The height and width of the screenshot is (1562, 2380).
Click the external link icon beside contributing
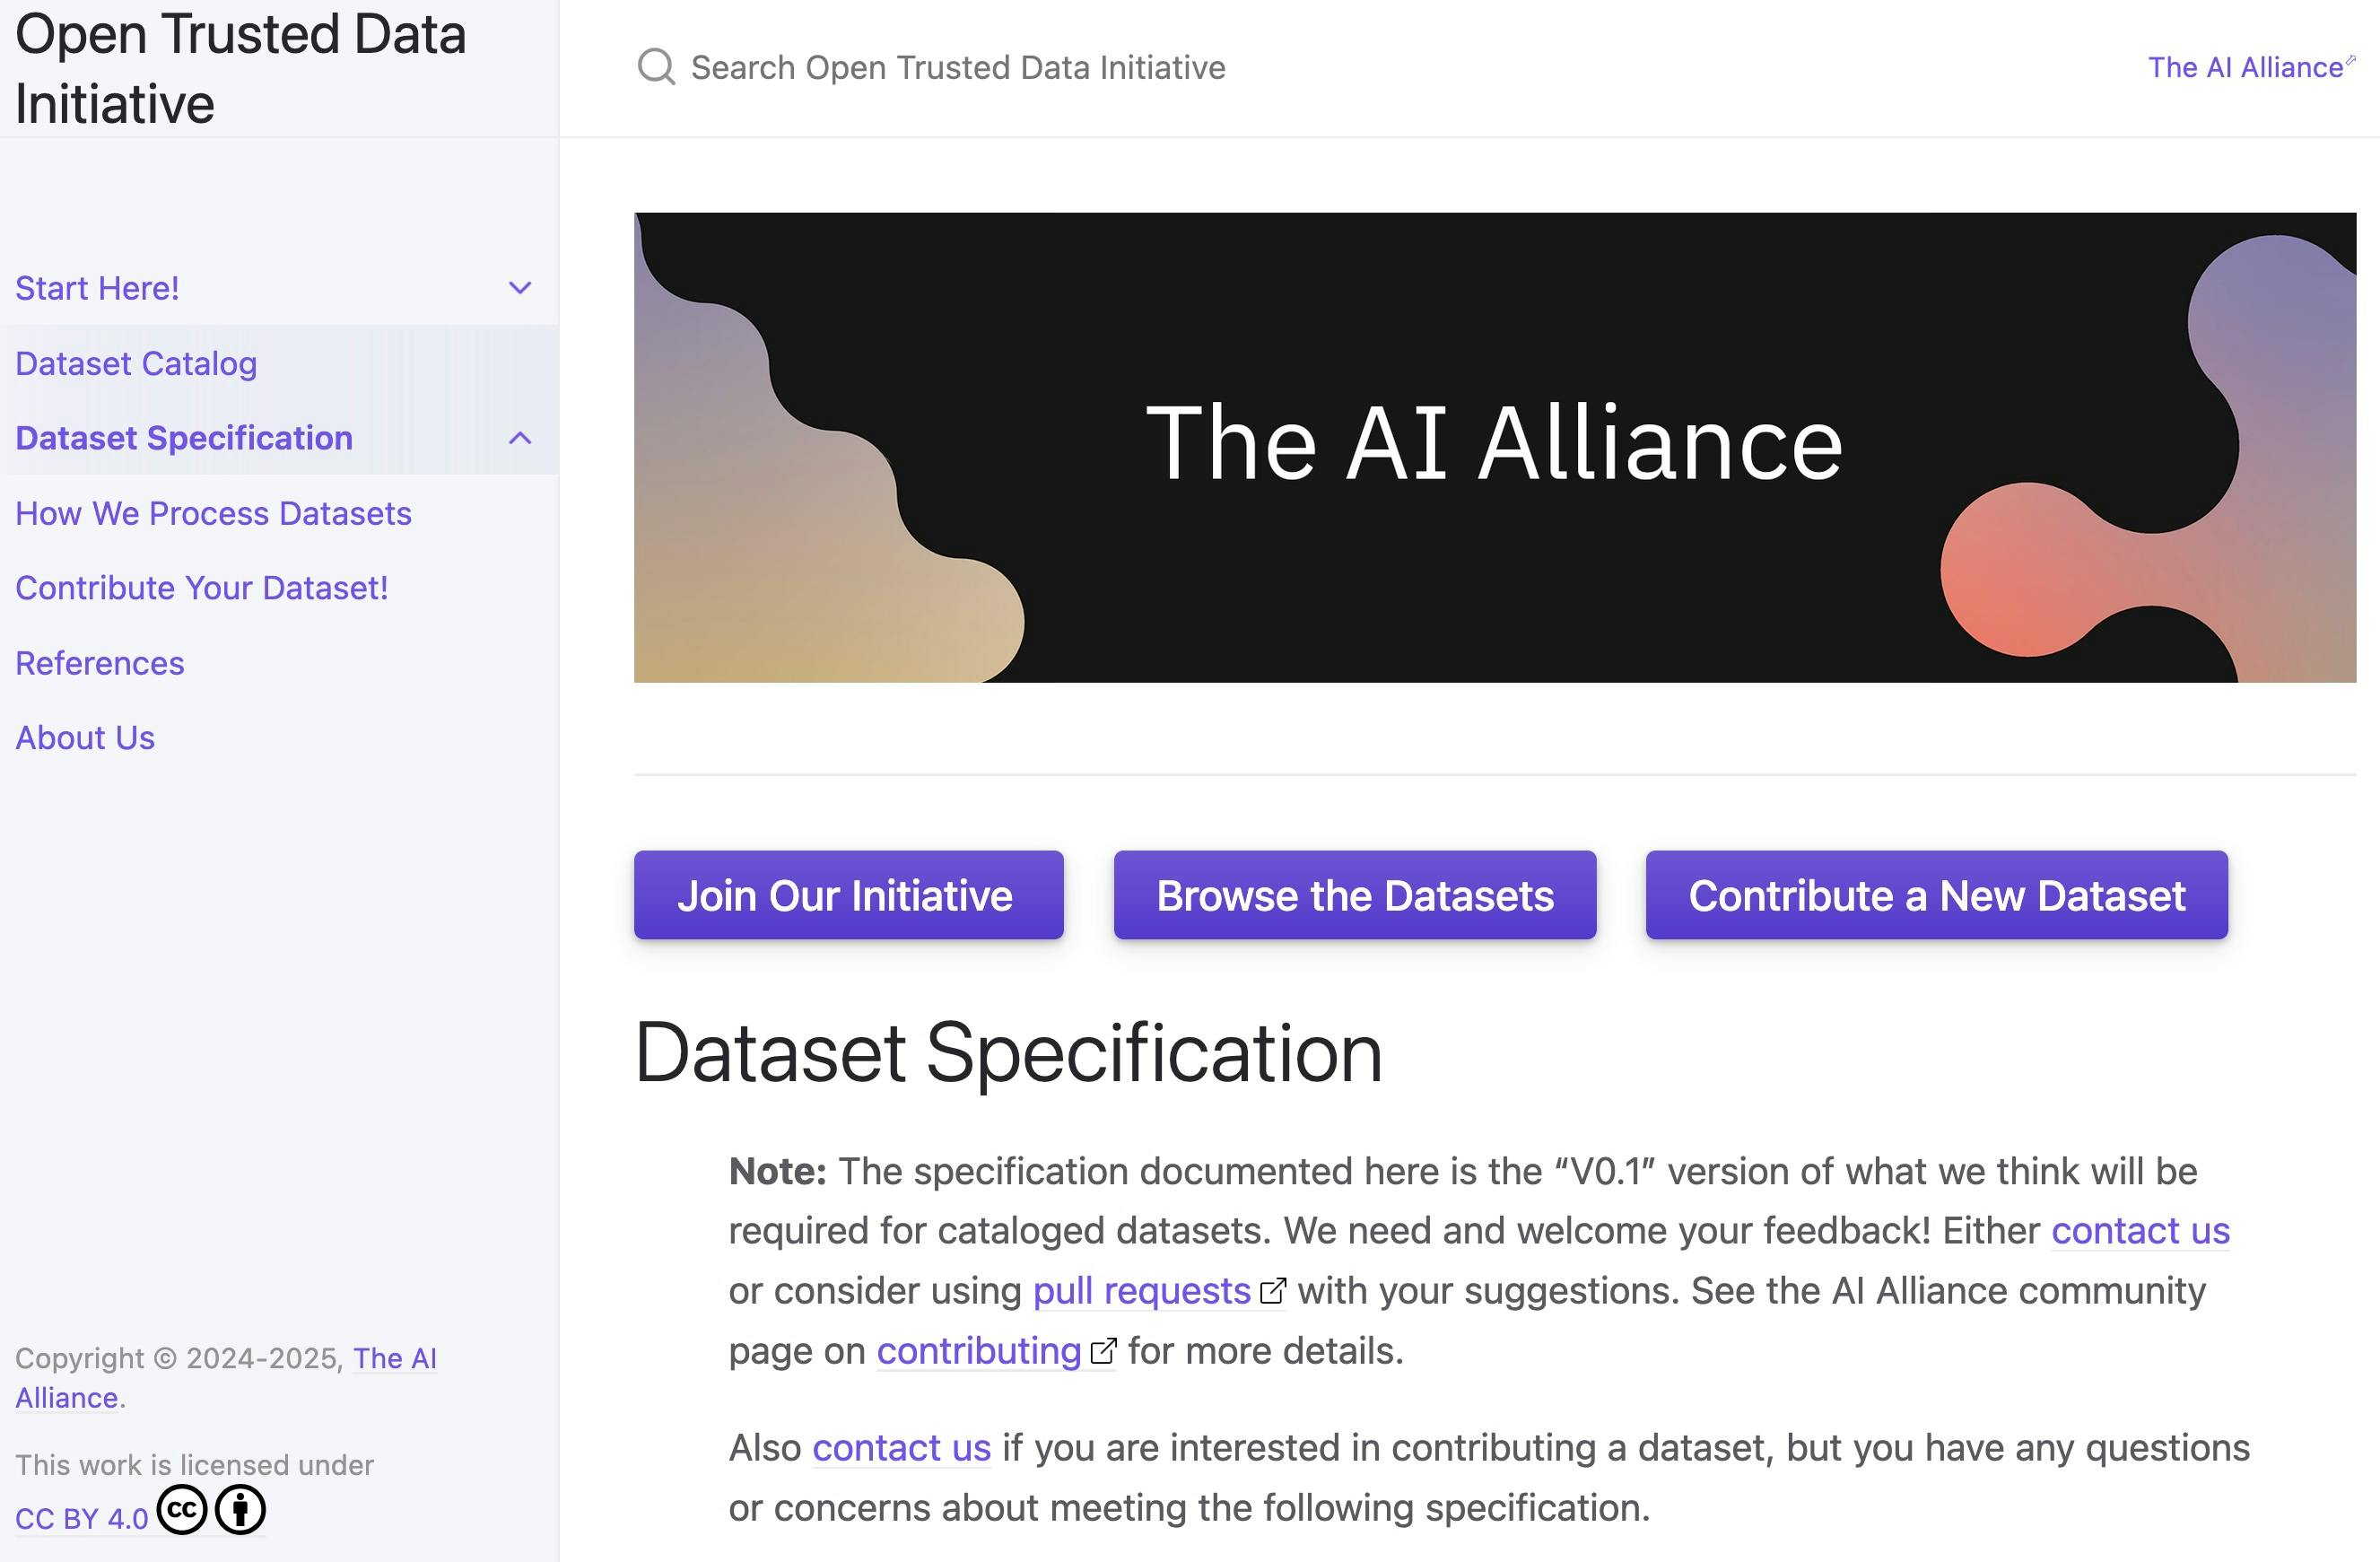1103,1351
